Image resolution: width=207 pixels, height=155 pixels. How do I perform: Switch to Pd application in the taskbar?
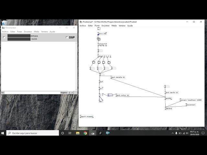[93, 133]
